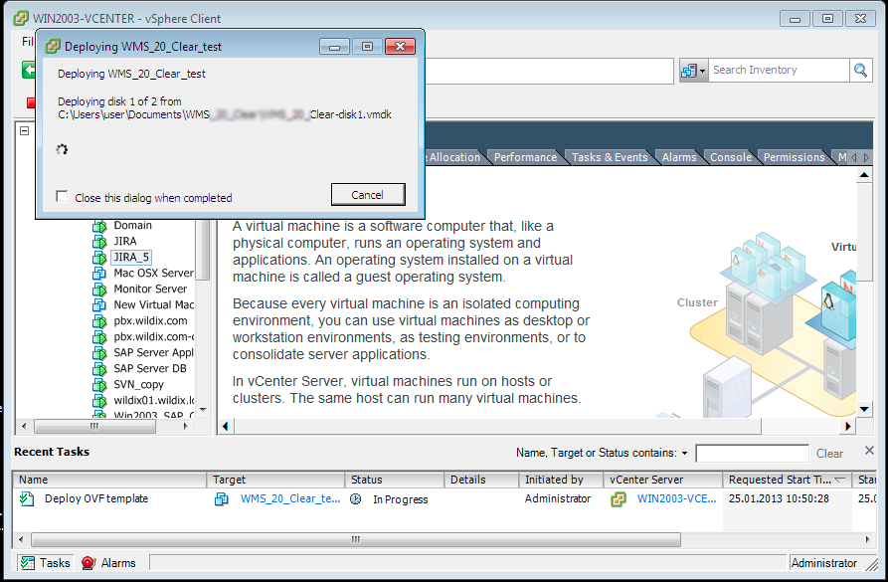The width and height of the screenshot is (888, 582).
Task: Sort by the Details column
Action: (481, 480)
